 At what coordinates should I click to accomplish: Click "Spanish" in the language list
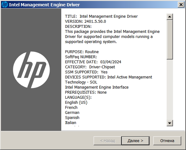[72, 118]
